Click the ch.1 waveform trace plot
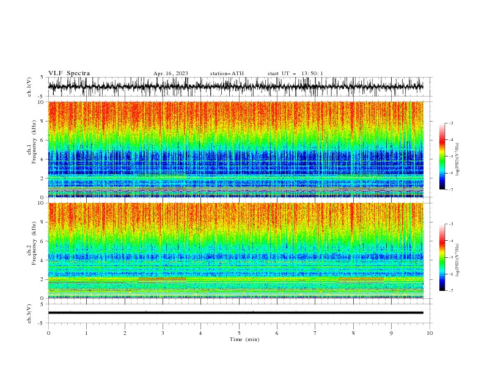This screenshot has height=374, width=484. (236, 87)
